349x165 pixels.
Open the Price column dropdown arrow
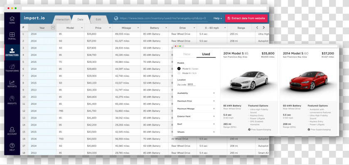pos(110,28)
